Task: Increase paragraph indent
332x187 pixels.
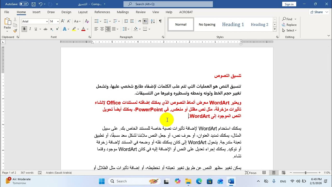Action: pos(132,21)
